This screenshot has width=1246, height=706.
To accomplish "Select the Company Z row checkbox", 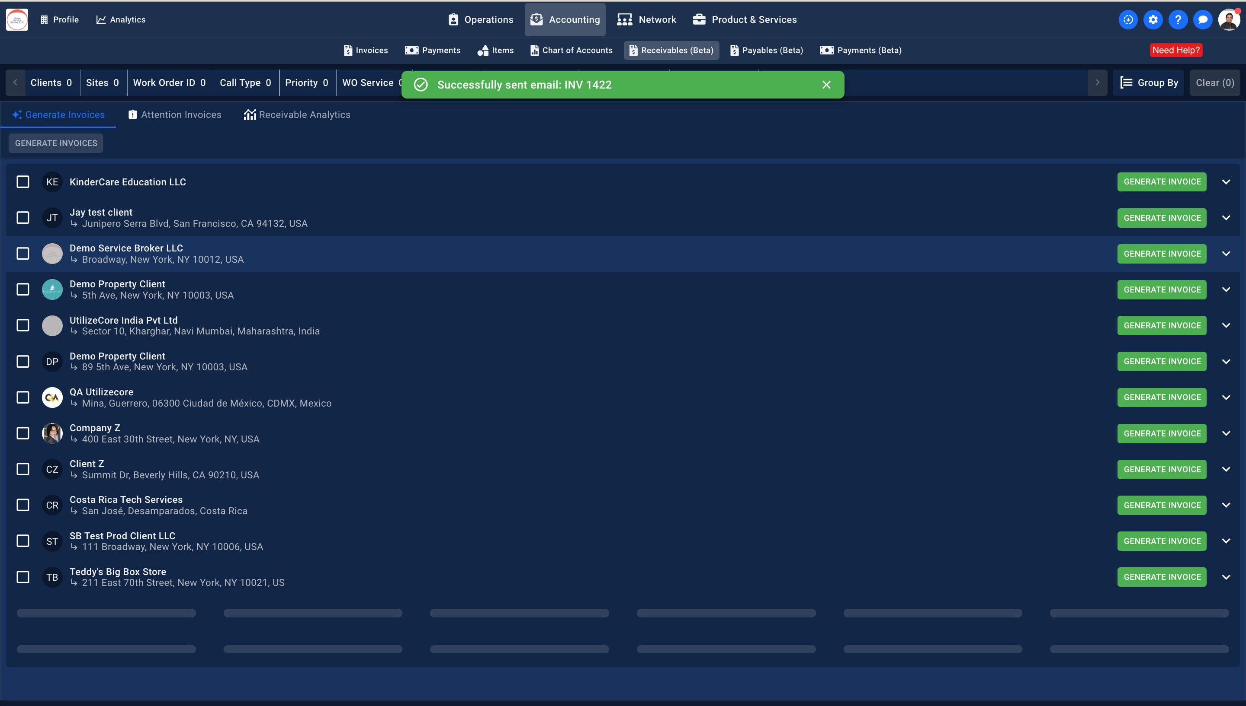I will [x=23, y=433].
